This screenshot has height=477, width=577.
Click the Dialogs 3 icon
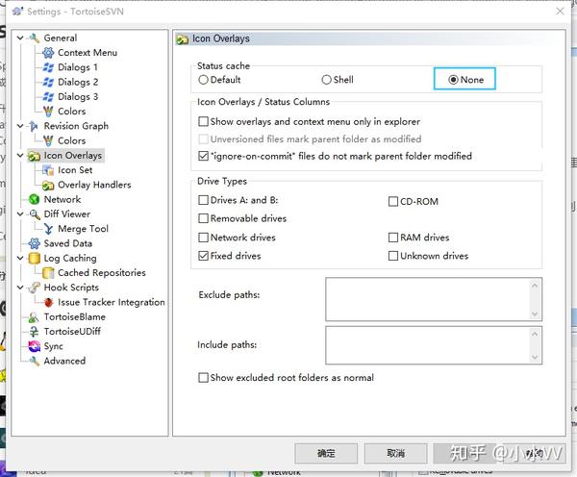point(48,97)
